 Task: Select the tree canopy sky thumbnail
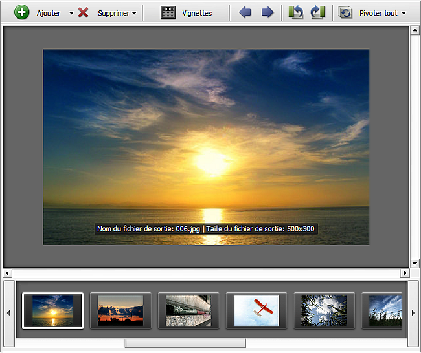click(324, 310)
